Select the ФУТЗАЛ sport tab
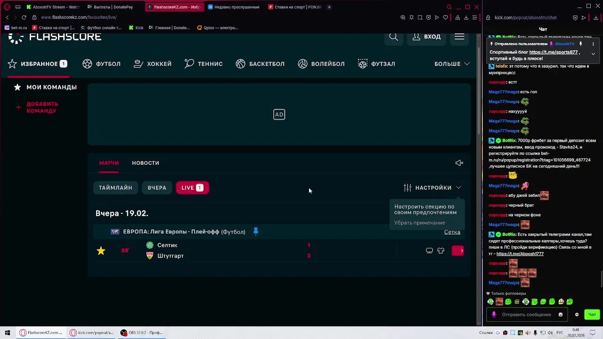This screenshot has width=603, height=339. 376,64
